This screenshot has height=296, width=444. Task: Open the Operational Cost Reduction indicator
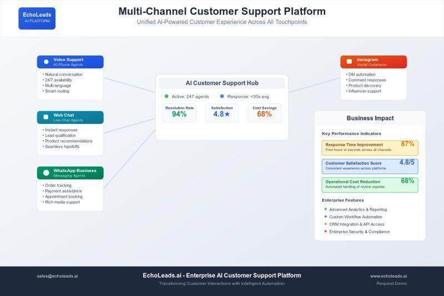(x=370, y=184)
